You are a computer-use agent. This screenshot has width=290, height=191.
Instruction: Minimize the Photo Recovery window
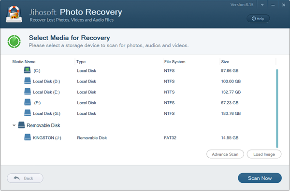point(273,5)
